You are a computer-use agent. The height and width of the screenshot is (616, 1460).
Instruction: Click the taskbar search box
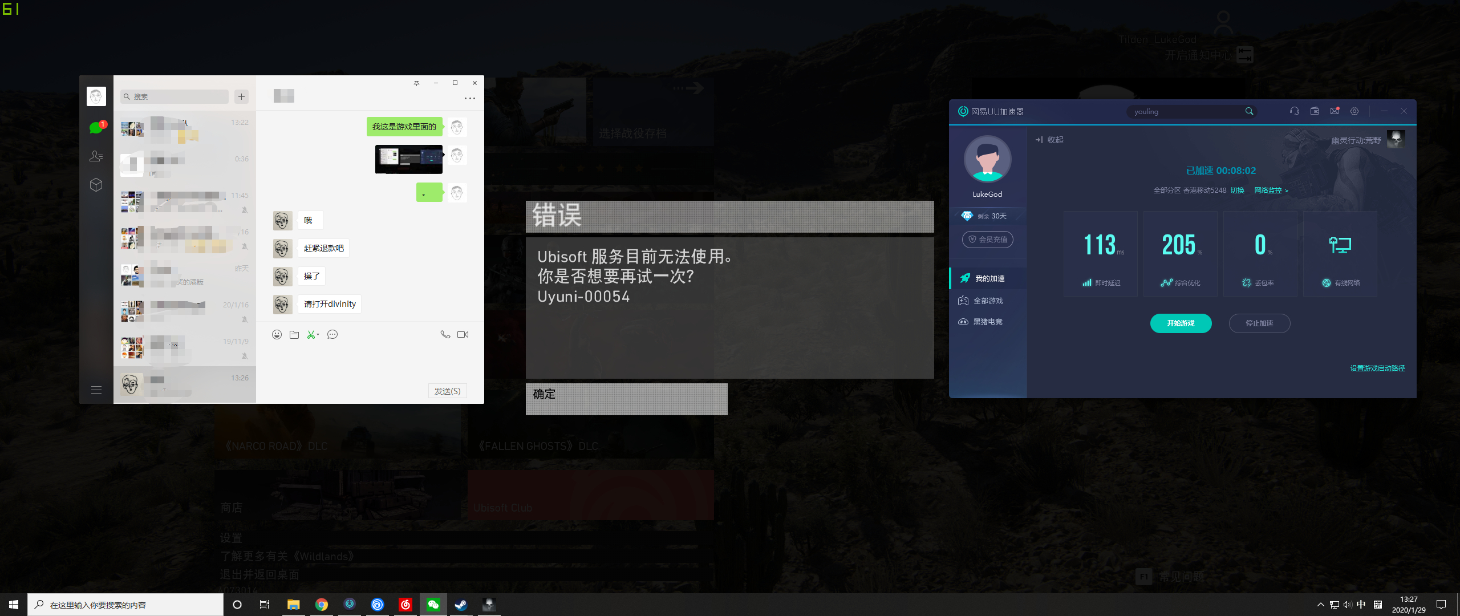125,605
